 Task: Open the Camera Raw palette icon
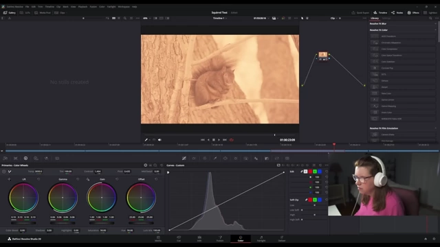(5, 158)
